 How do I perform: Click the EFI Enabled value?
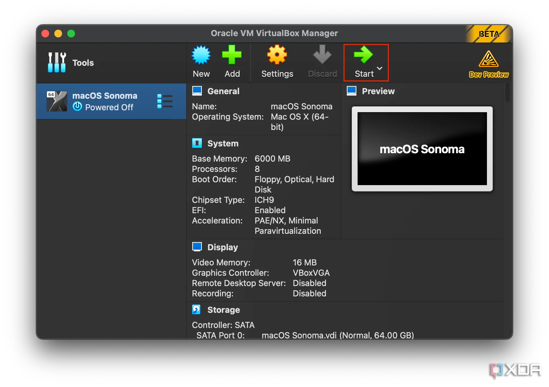[x=270, y=210]
